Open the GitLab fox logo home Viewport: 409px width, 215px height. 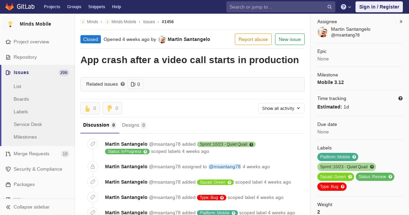click(10, 6)
